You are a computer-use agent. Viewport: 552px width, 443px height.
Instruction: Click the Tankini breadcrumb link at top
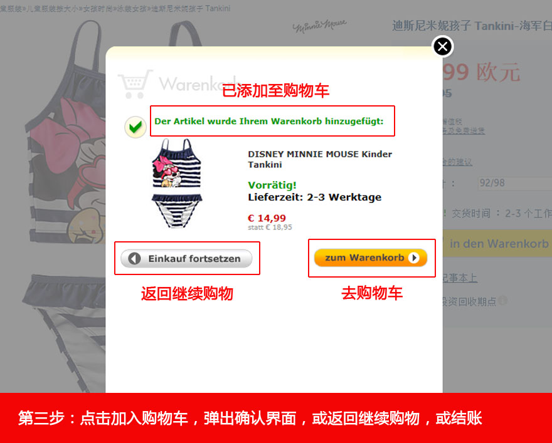click(x=191, y=8)
